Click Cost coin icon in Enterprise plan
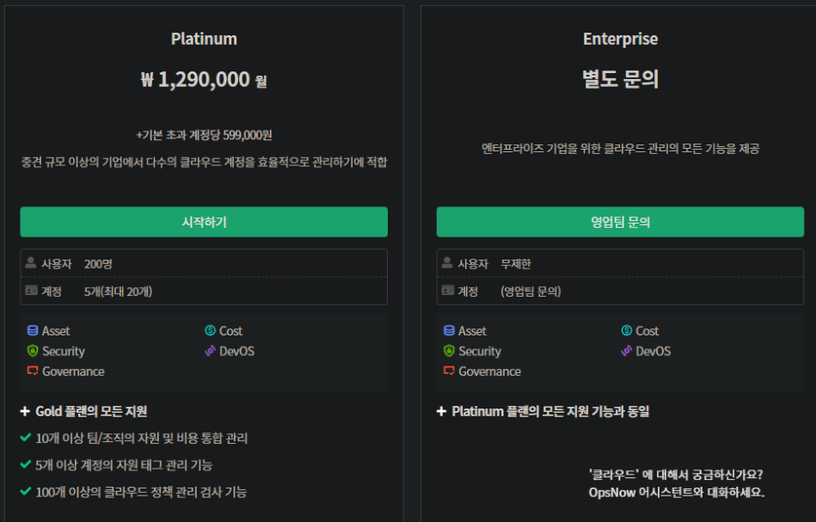Viewport: 816px width, 522px height. (626, 331)
